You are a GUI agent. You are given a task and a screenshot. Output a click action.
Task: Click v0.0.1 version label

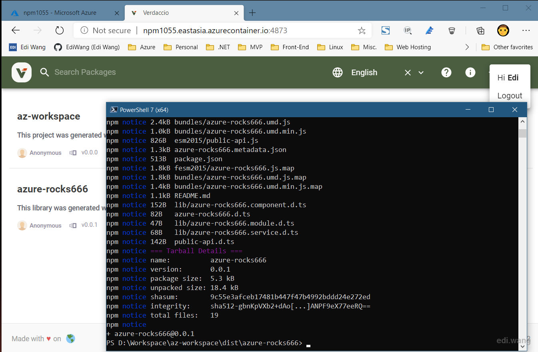(89, 225)
